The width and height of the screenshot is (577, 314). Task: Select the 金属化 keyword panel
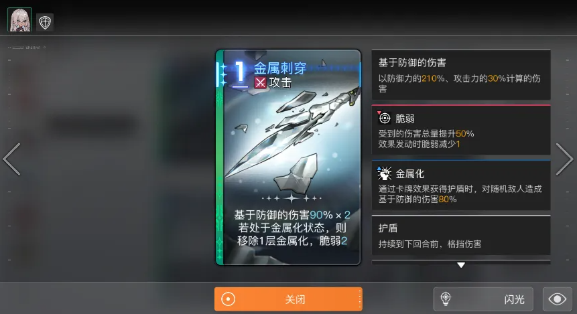[x=461, y=185]
